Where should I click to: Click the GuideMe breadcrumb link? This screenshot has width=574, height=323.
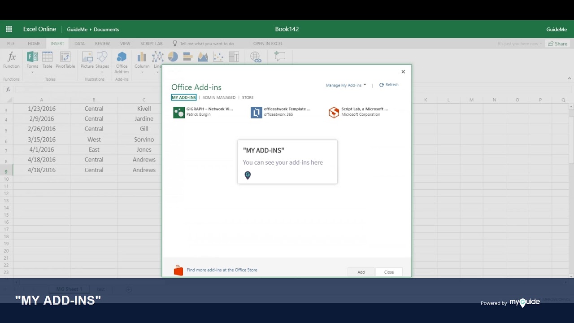coord(77,29)
